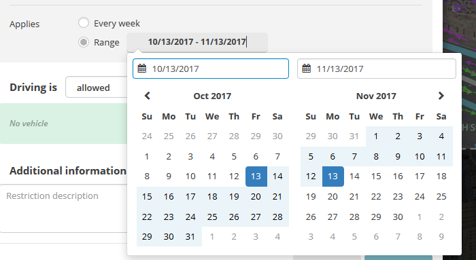
Task: Click the end date input 11/13/2017
Action: tap(377, 69)
